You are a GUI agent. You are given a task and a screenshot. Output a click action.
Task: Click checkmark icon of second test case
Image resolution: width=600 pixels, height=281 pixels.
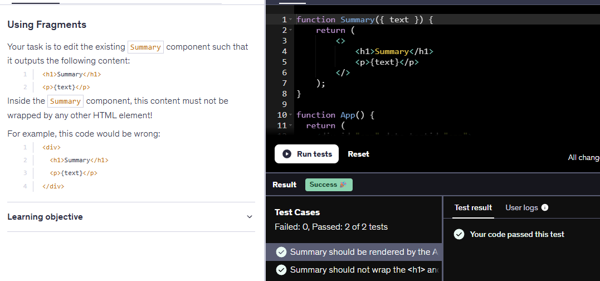[282, 270]
